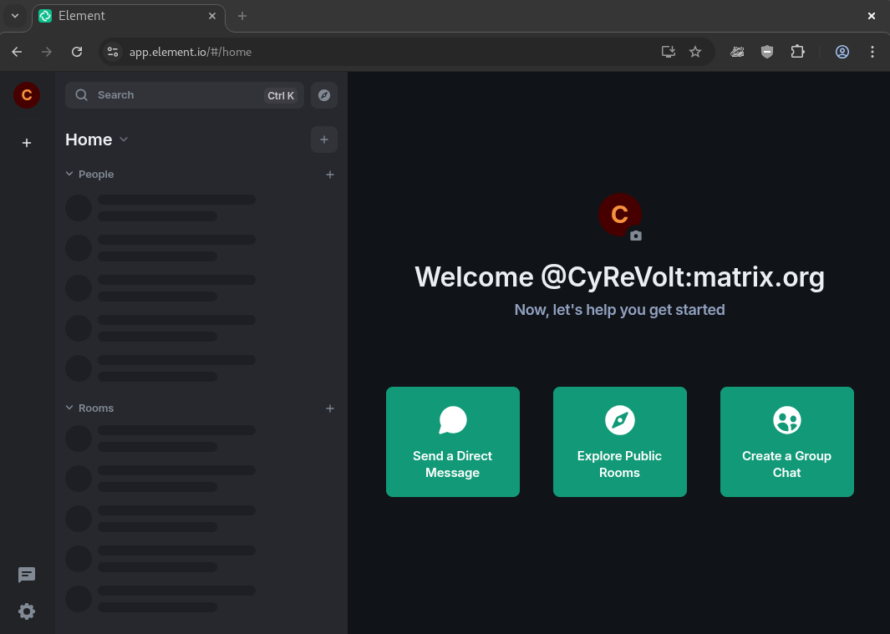Open the browser Extensions puzzle icon

(797, 52)
